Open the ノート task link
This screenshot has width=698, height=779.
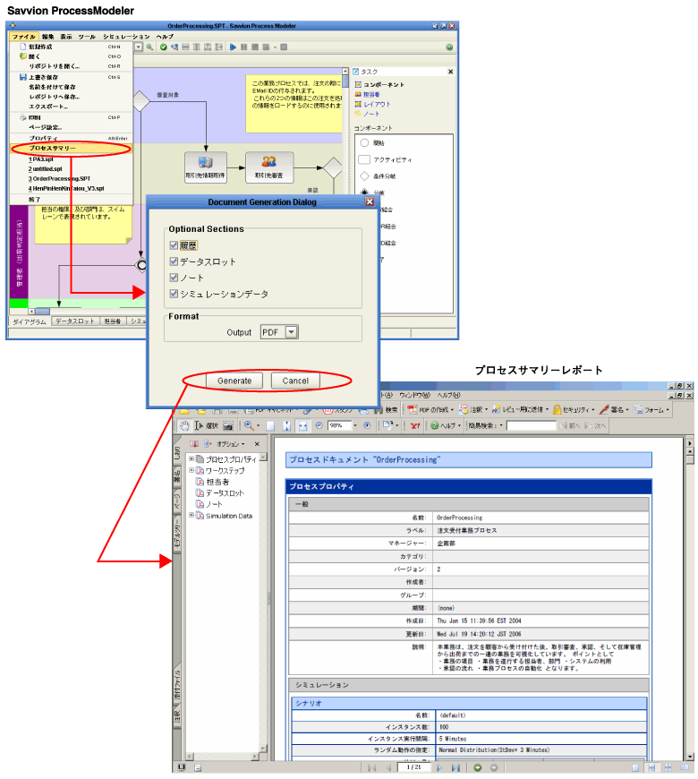click(367, 114)
